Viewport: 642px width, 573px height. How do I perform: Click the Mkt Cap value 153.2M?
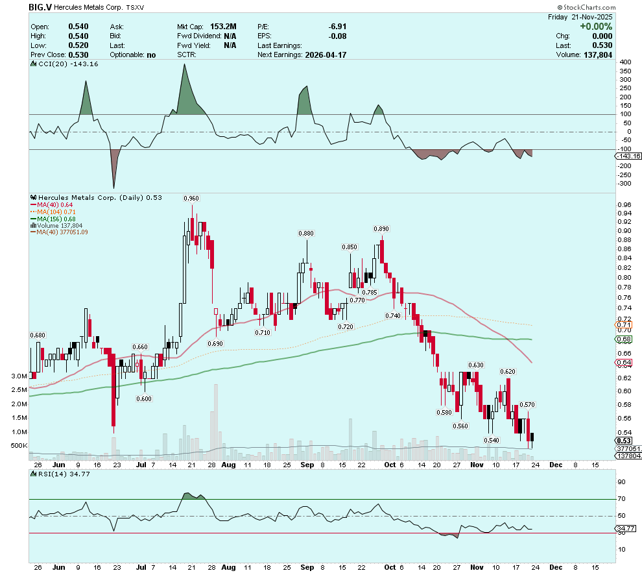[223, 27]
